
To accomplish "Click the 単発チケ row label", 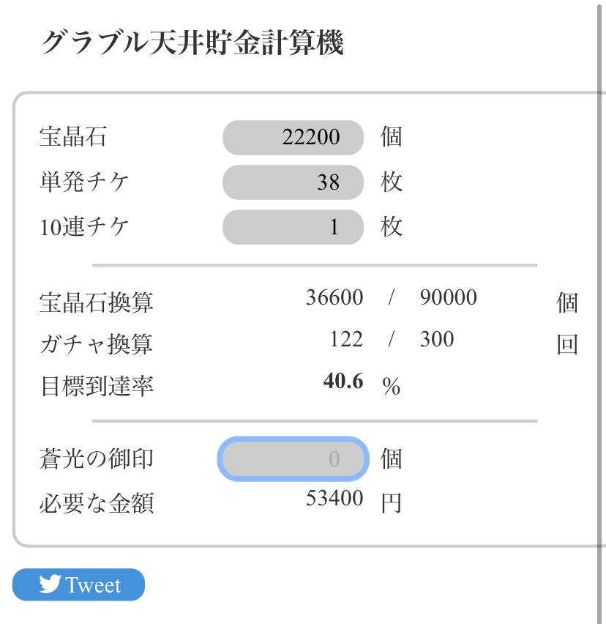I will [x=83, y=182].
